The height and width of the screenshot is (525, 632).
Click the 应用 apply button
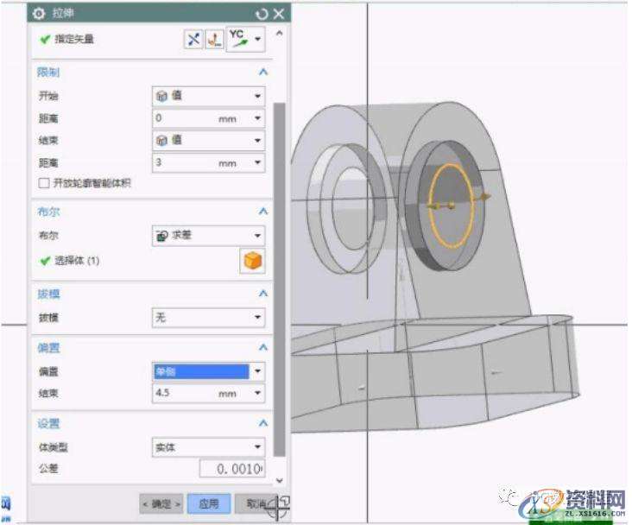pyautogui.click(x=209, y=503)
